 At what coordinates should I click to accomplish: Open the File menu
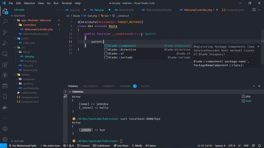[x=11, y=3]
